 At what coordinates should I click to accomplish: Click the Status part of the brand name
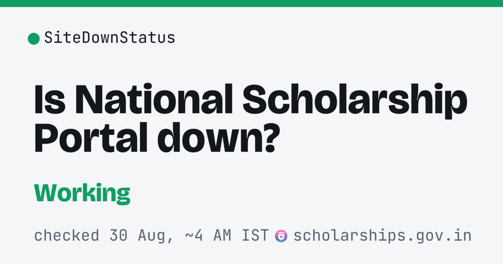(147, 38)
